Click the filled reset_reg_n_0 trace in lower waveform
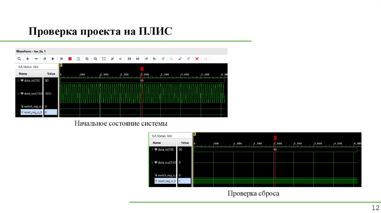The width and height of the screenshot is (381, 213). [275, 181]
